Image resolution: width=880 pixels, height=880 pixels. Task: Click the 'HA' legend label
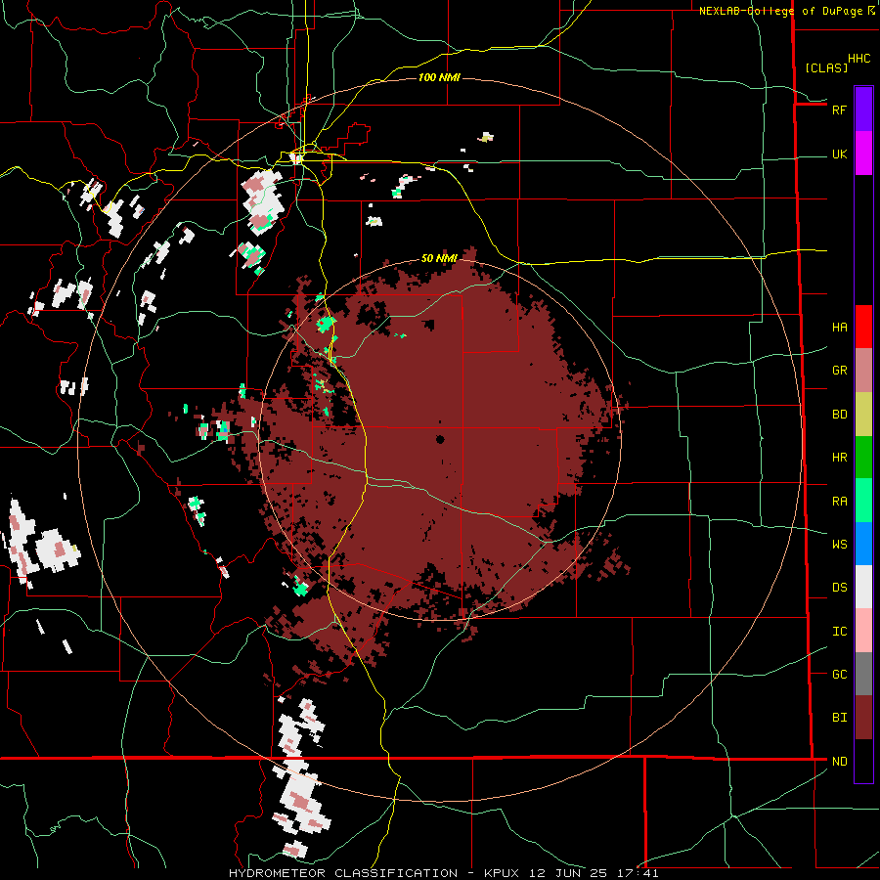(x=839, y=327)
